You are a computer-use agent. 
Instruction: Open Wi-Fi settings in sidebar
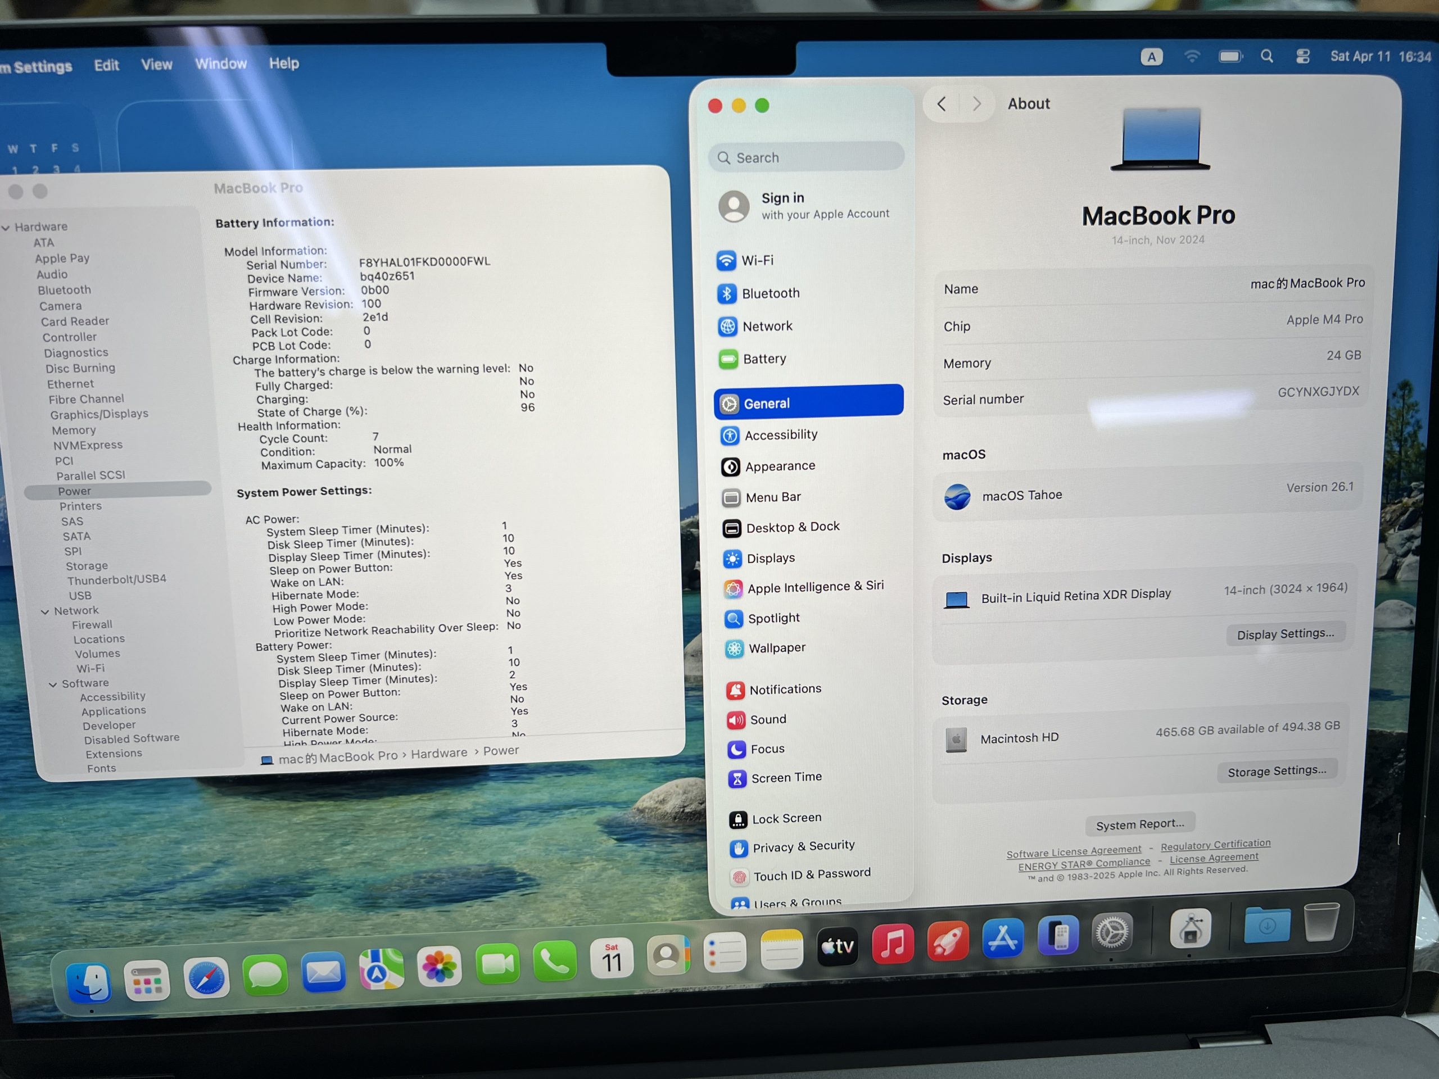pos(757,261)
